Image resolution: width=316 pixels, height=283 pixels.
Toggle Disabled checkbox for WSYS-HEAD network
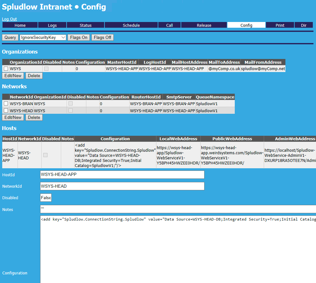(x=70, y=111)
